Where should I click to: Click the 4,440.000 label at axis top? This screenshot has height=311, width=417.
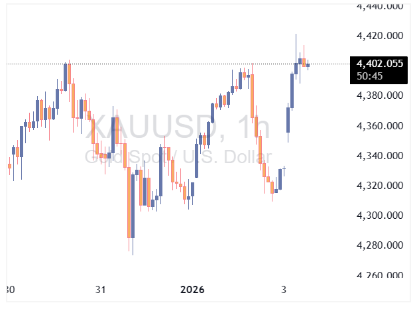point(380,6)
